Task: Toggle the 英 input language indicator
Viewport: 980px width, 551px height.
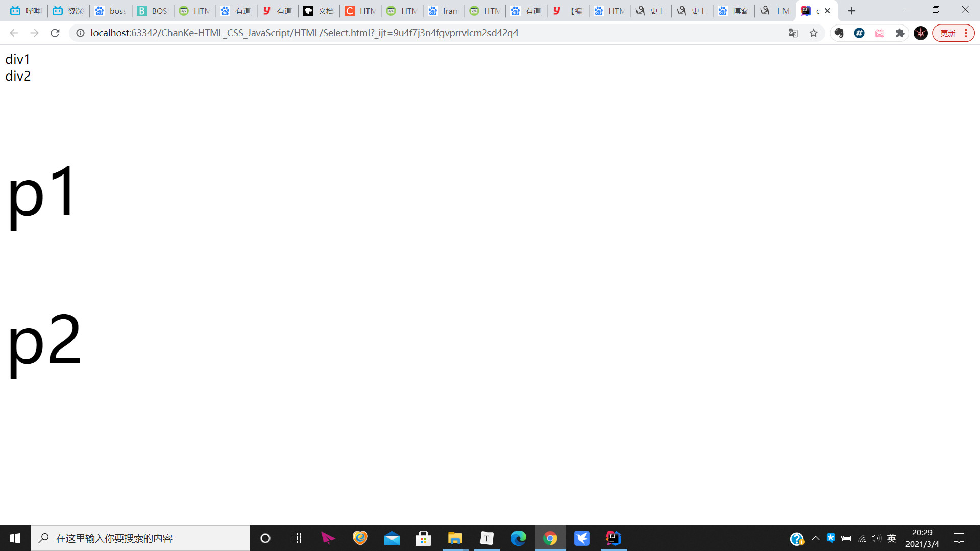Action: [x=892, y=538]
